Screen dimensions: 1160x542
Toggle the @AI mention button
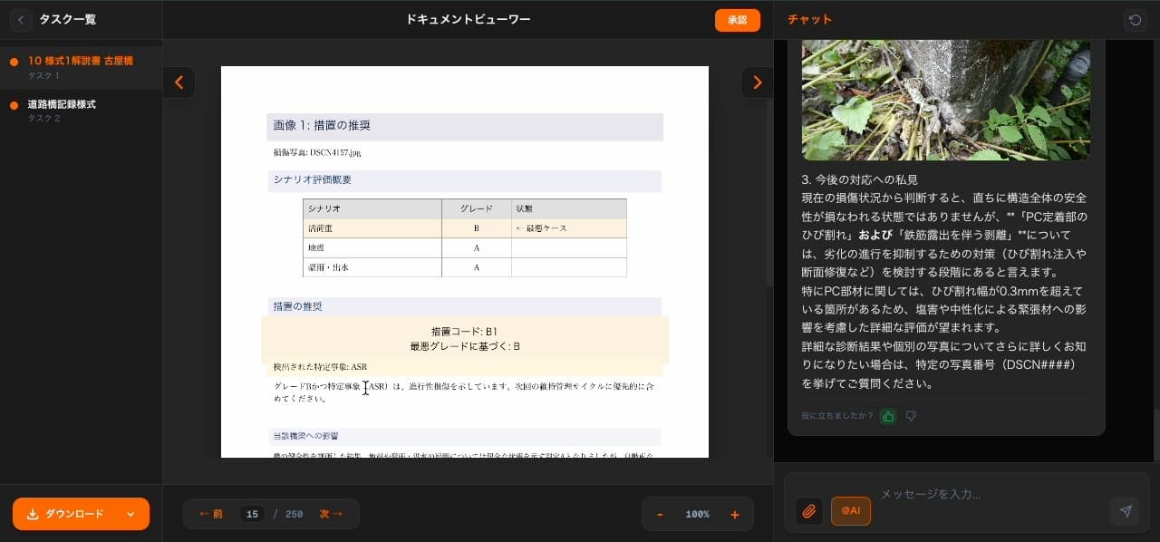pos(850,511)
